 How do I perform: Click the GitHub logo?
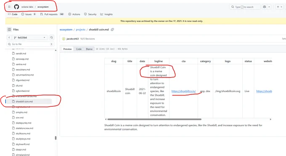16,7
